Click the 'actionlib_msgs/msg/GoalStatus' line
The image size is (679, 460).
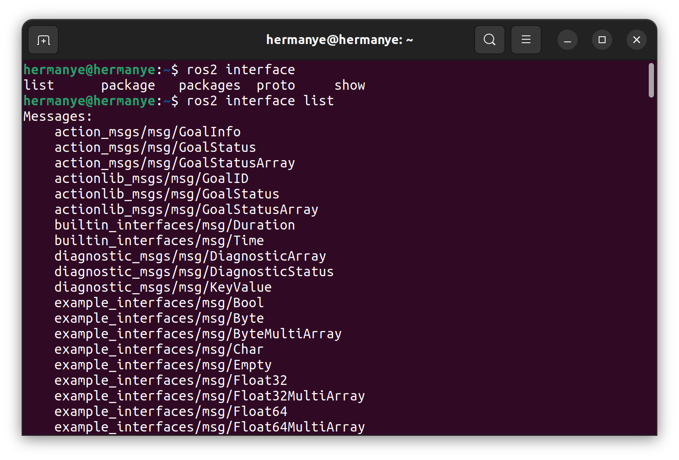coord(167,194)
